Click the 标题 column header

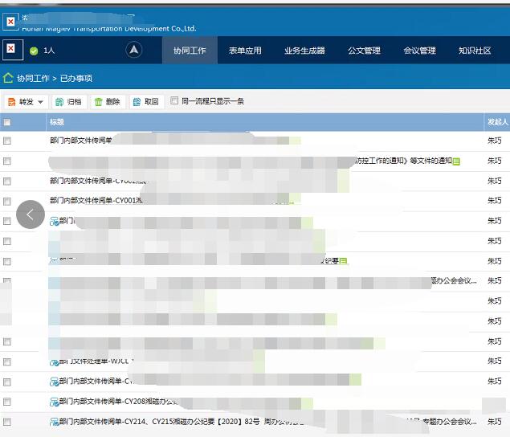[57, 122]
